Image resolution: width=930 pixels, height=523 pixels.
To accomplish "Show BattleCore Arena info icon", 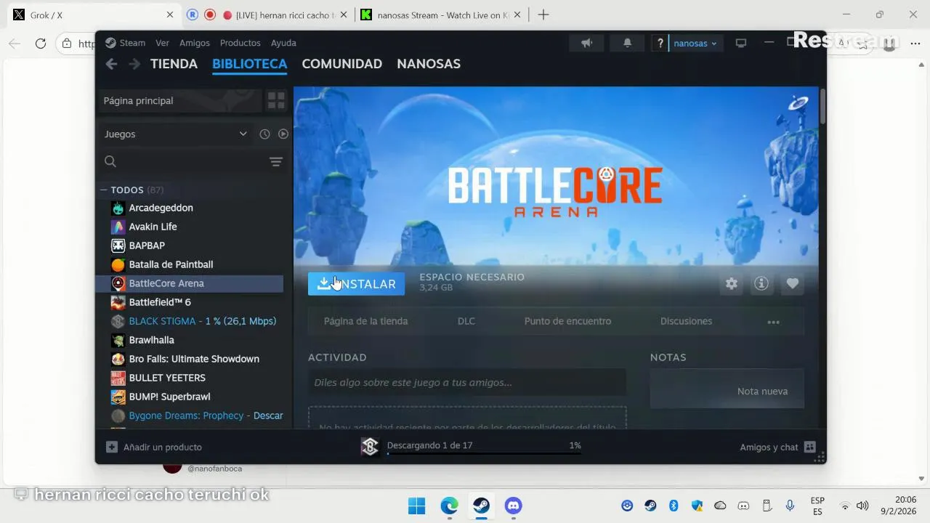I will click(761, 283).
